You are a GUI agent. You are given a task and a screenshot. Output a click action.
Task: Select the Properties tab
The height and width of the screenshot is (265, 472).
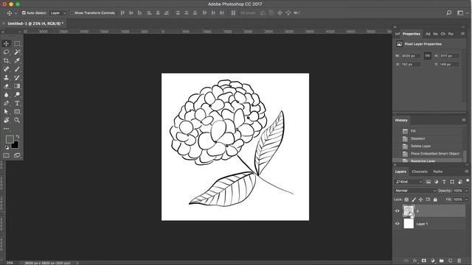pyautogui.click(x=412, y=34)
